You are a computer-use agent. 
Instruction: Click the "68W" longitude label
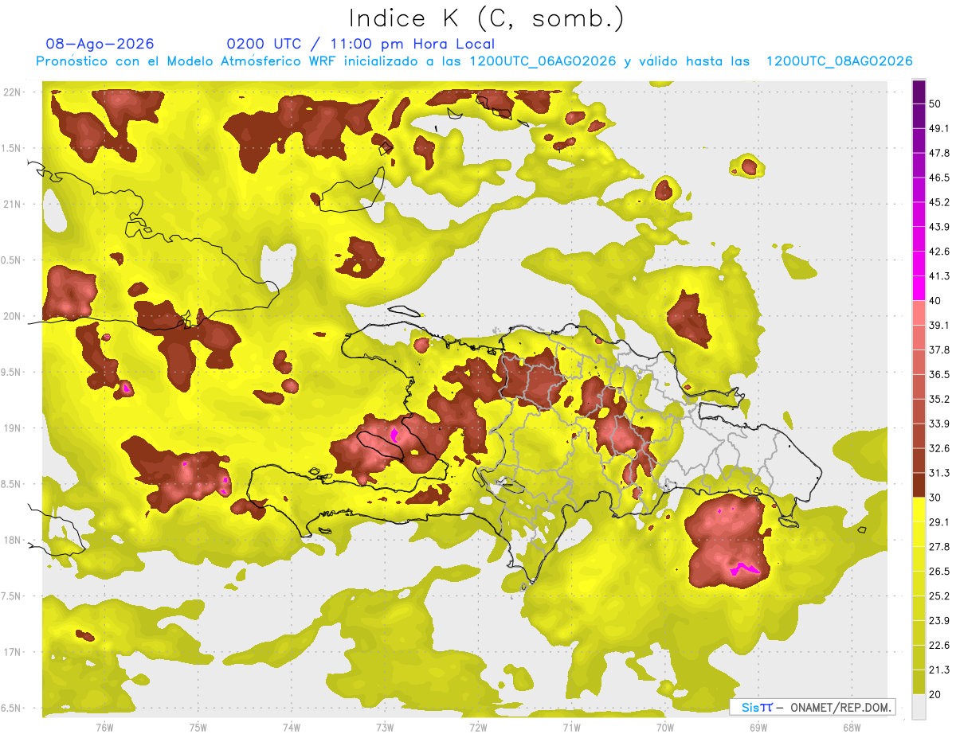coord(851,727)
